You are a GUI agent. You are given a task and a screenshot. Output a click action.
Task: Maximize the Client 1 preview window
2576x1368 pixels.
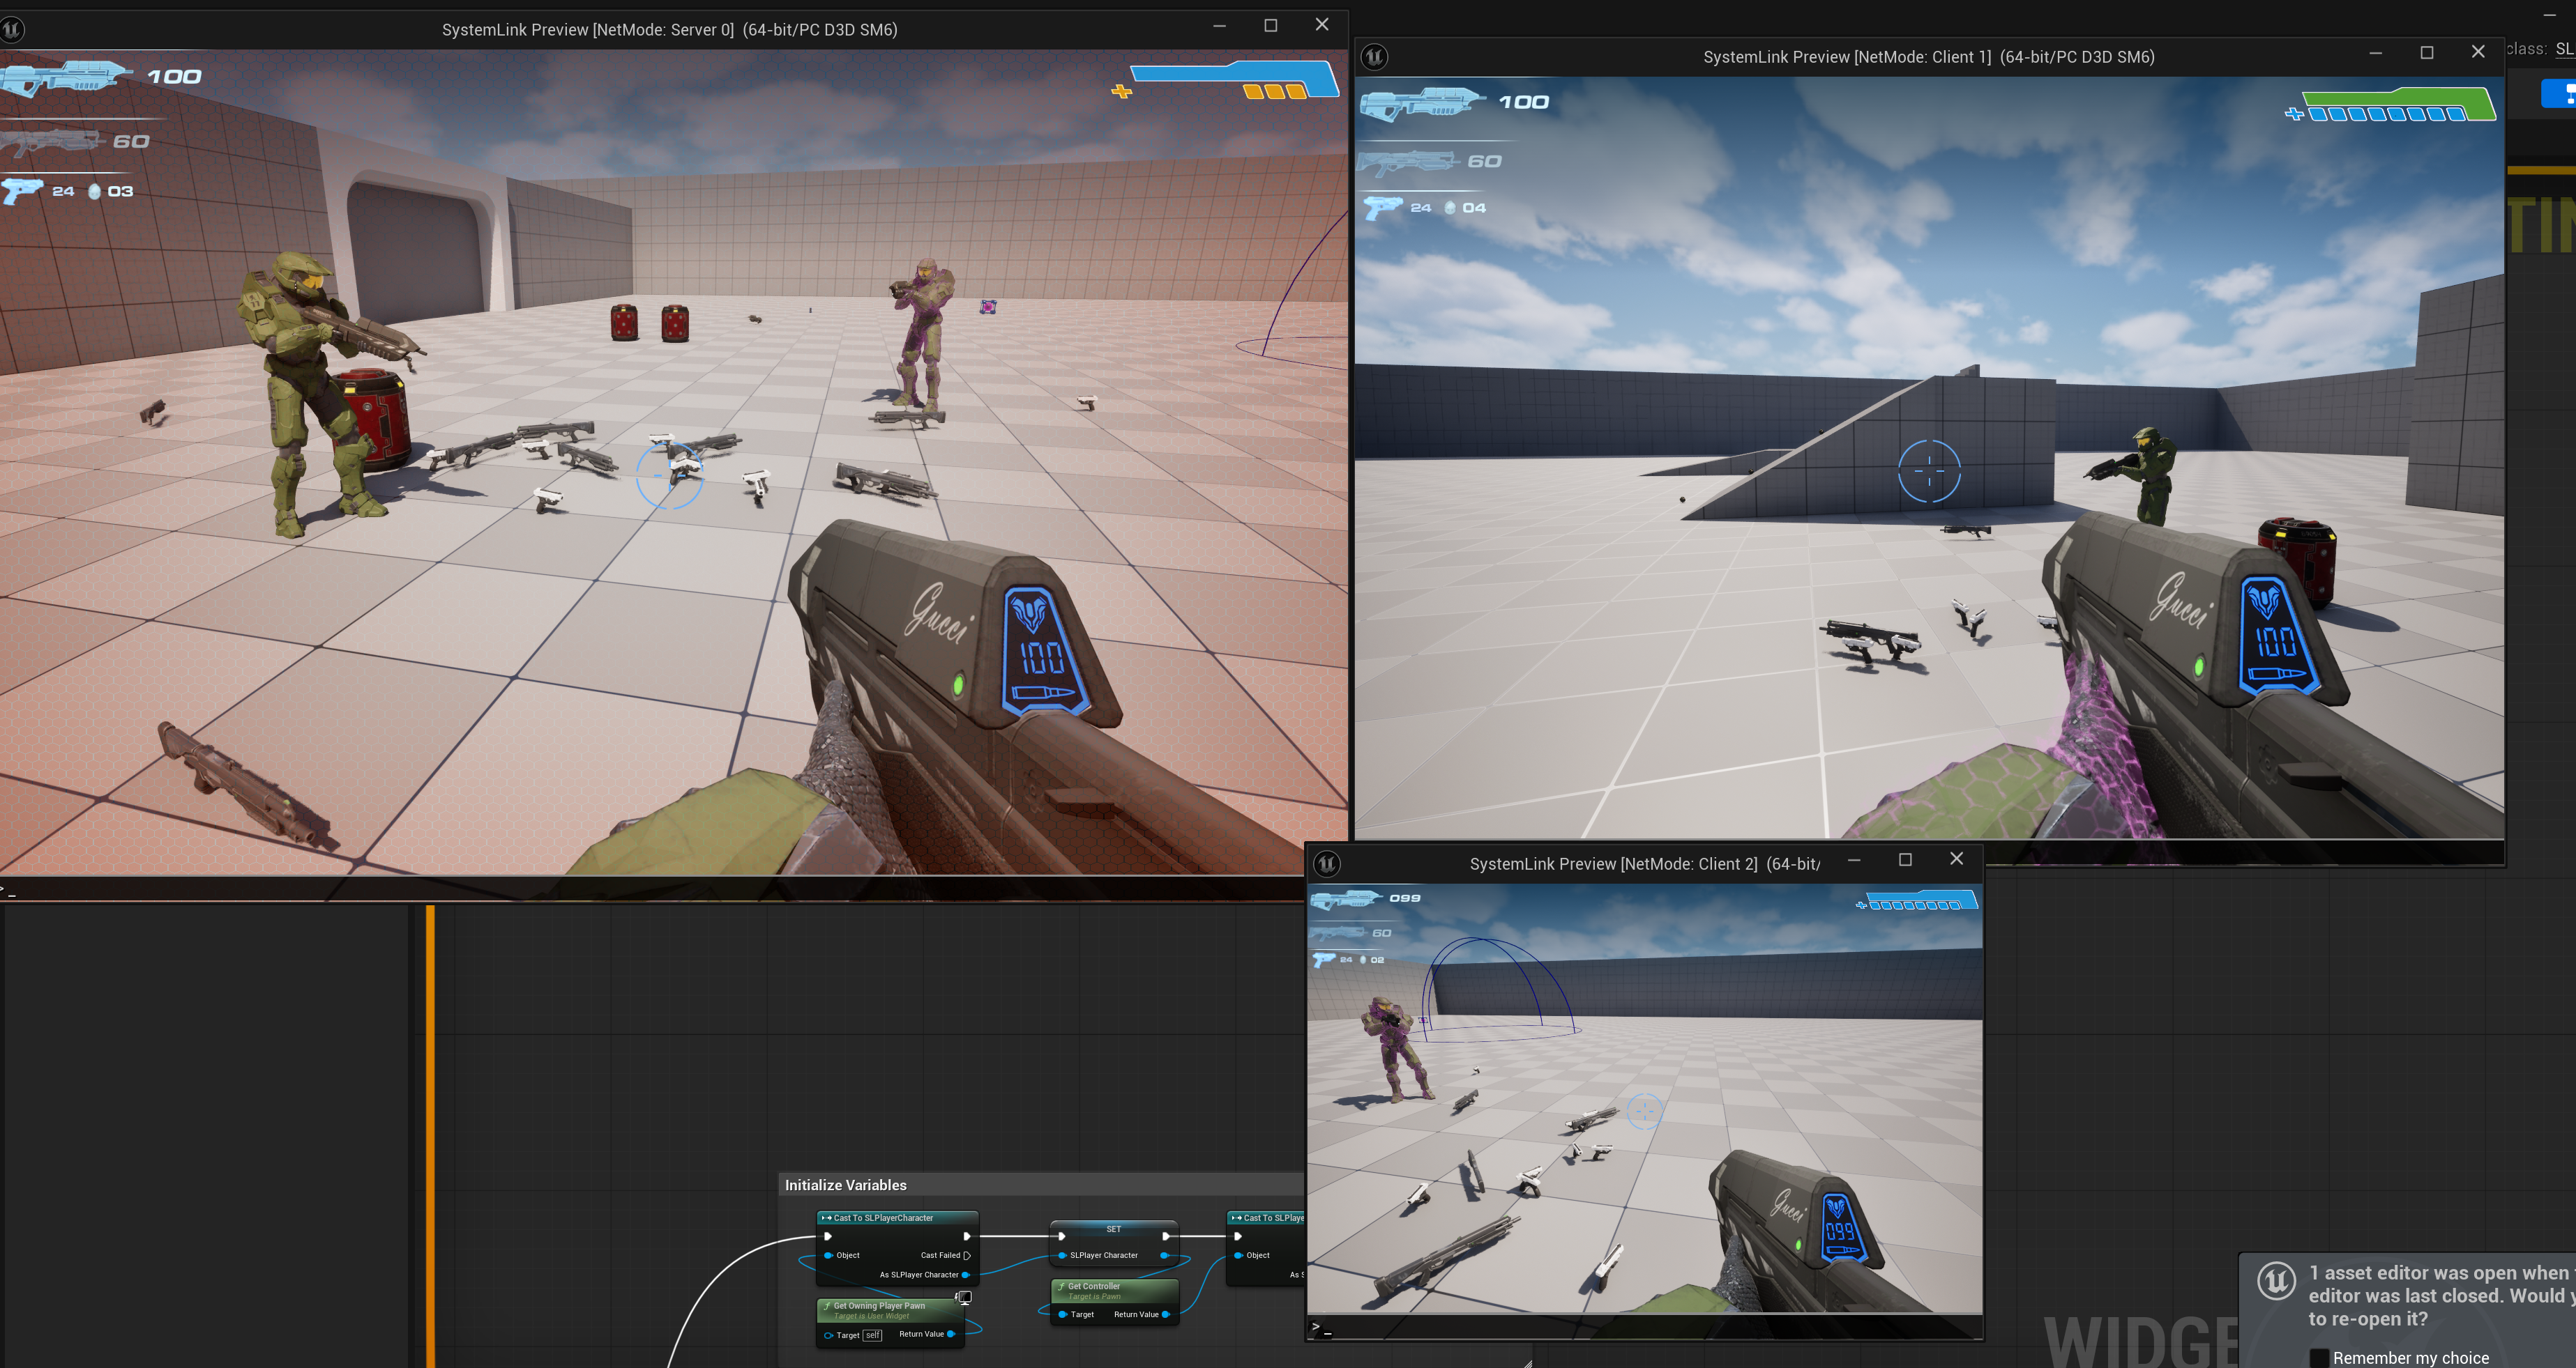[2427, 53]
